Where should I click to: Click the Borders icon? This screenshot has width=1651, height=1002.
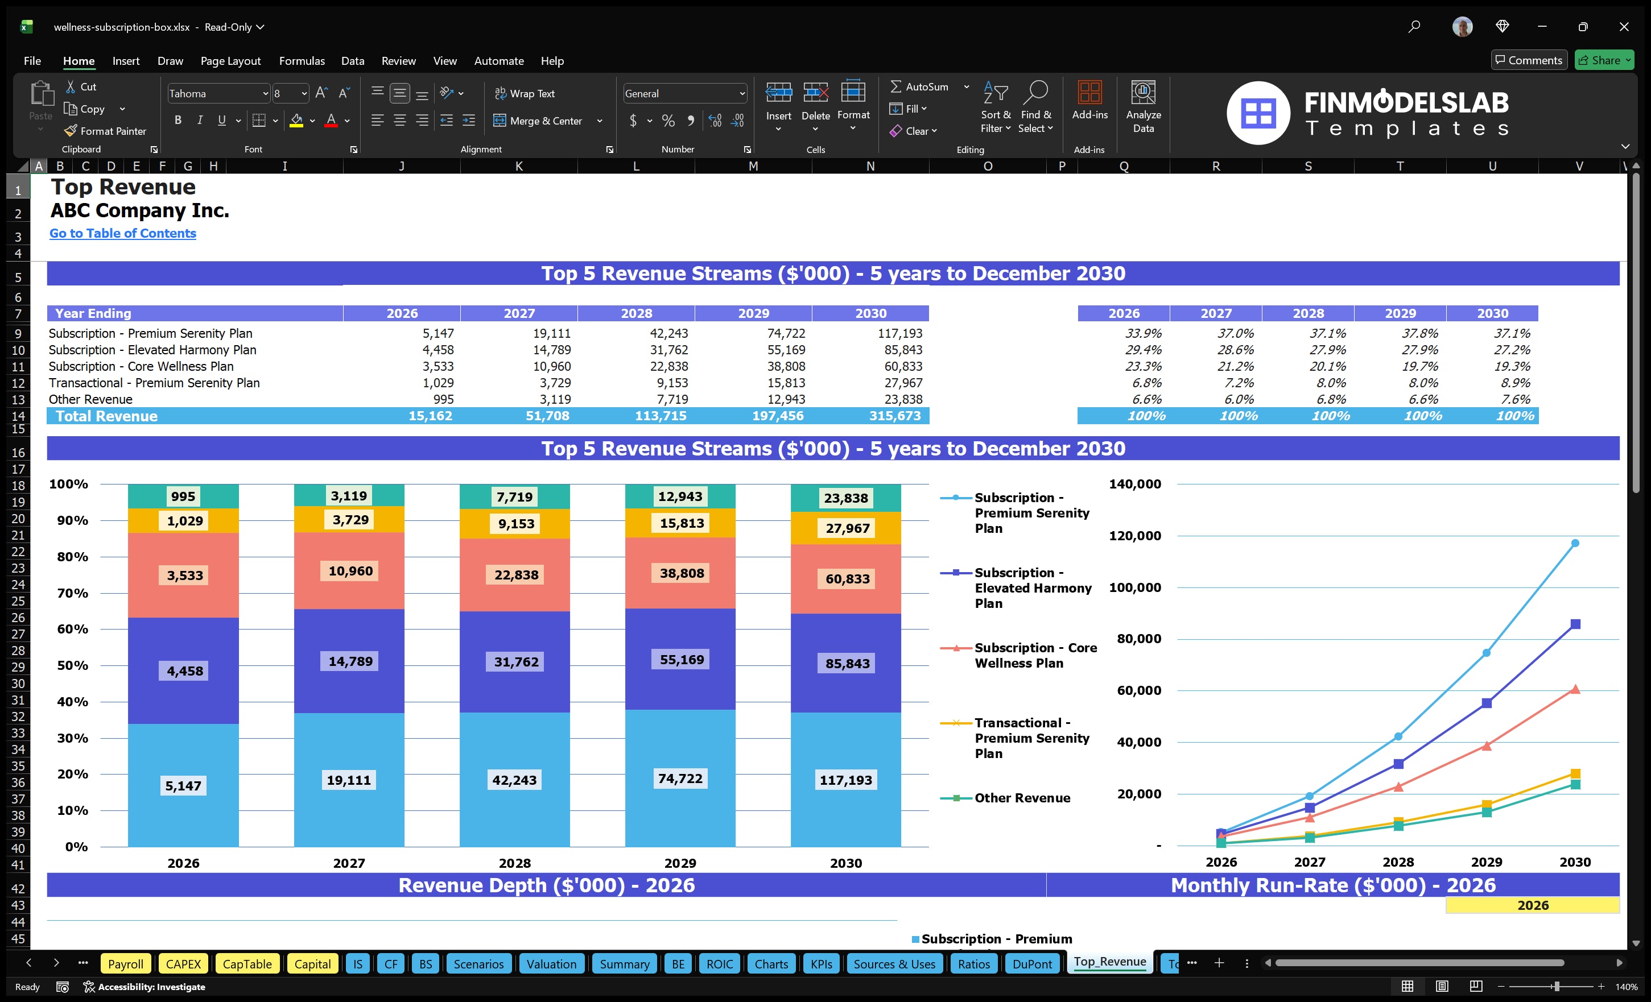click(259, 121)
